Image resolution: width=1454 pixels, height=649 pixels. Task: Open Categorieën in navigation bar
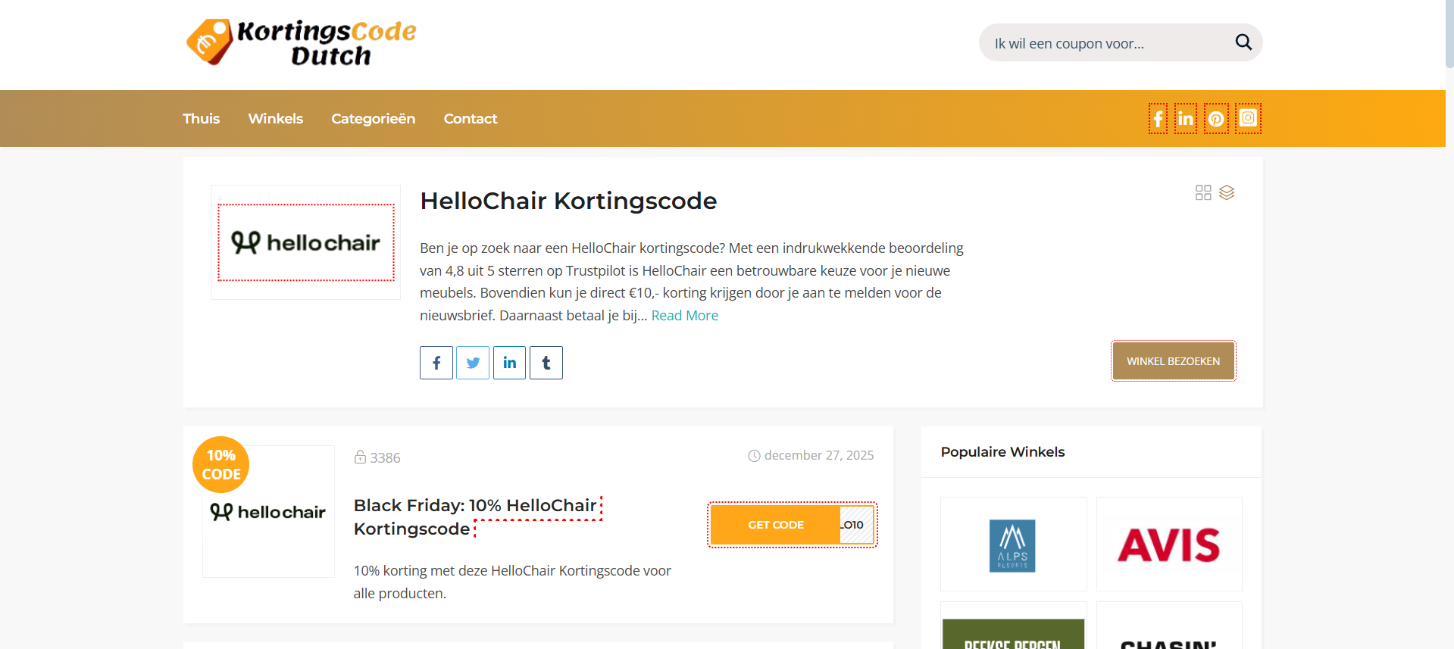pos(373,119)
